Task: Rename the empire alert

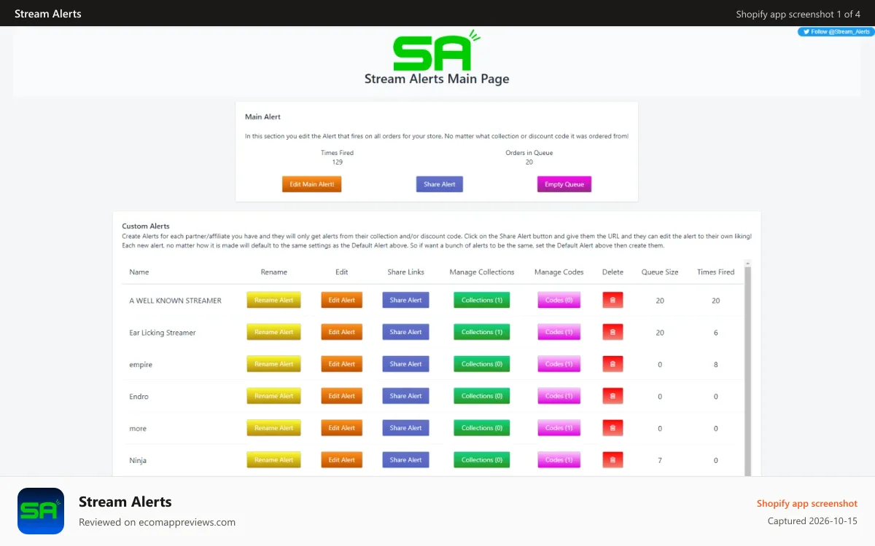Action: point(273,364)
